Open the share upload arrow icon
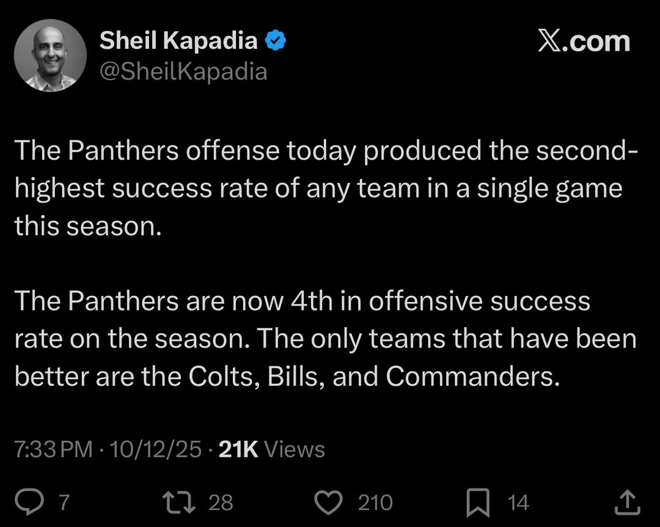Screen dimensions: 660x527 (628, 503)
